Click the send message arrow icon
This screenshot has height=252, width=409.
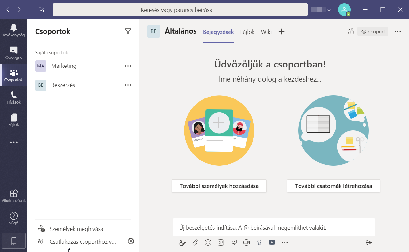(x=369, y=242)
